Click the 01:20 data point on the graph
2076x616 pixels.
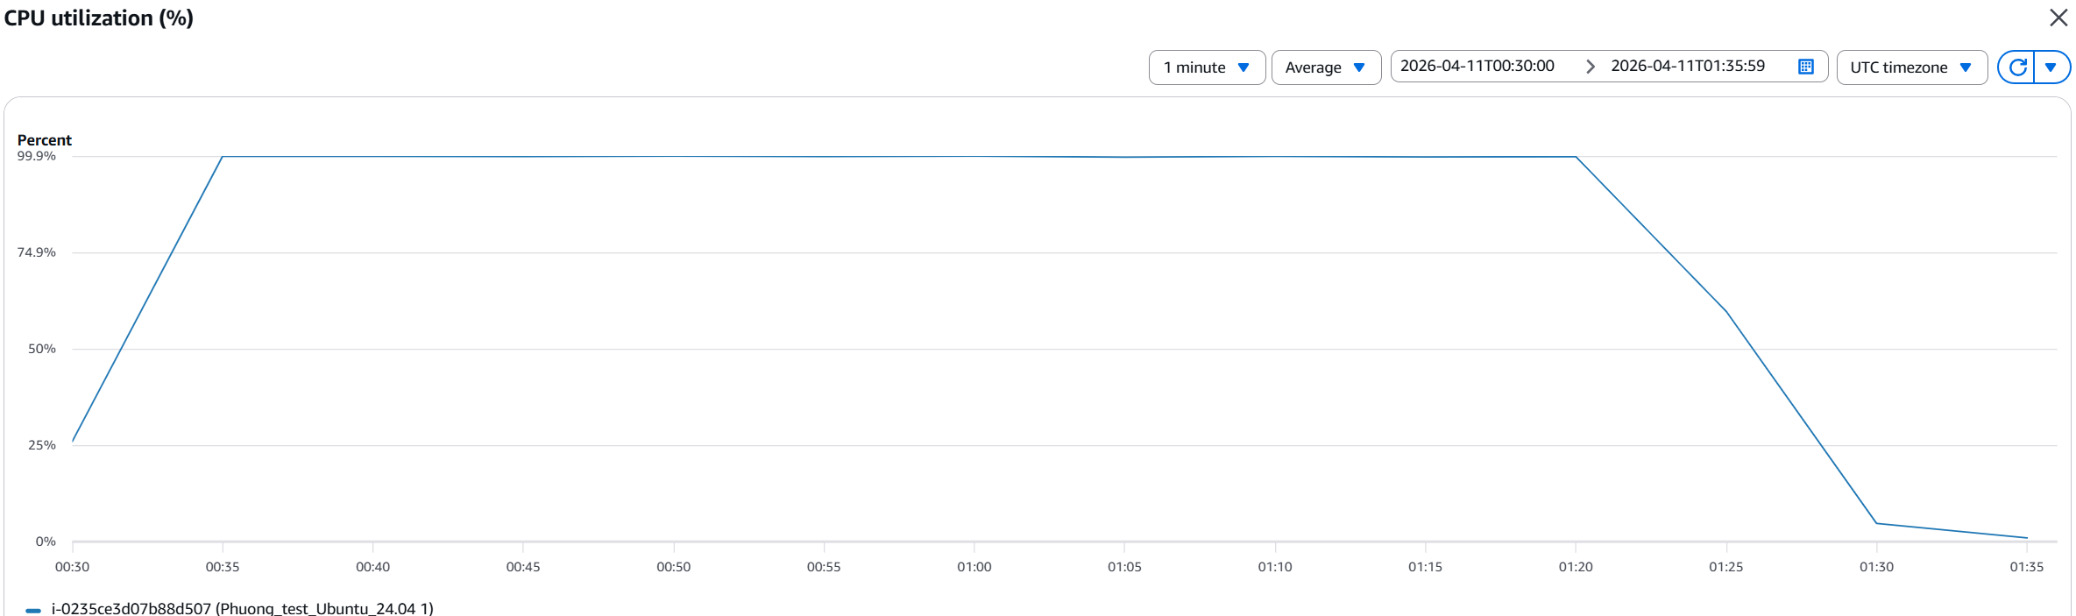click(x=1576, y=157)
